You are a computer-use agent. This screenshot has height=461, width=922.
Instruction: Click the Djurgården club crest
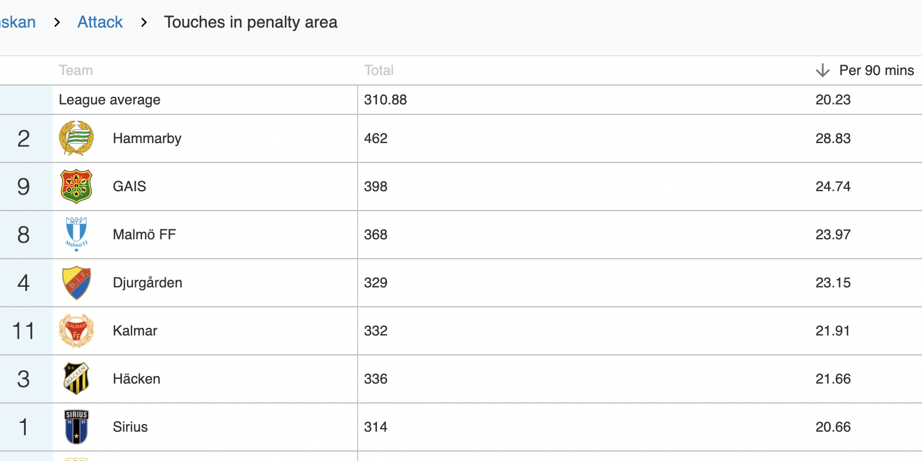[76, 283]
